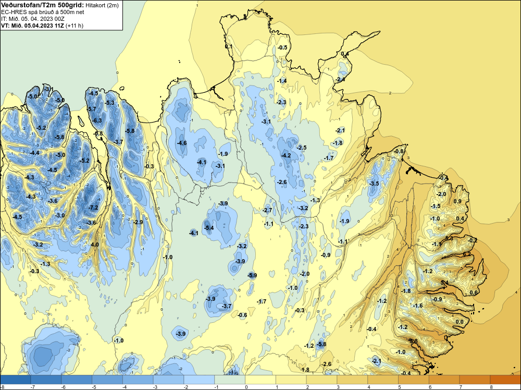This screenshot has width=521, height=390.
Task: Click the -0.5 temperature value
Action: [282, 47]
